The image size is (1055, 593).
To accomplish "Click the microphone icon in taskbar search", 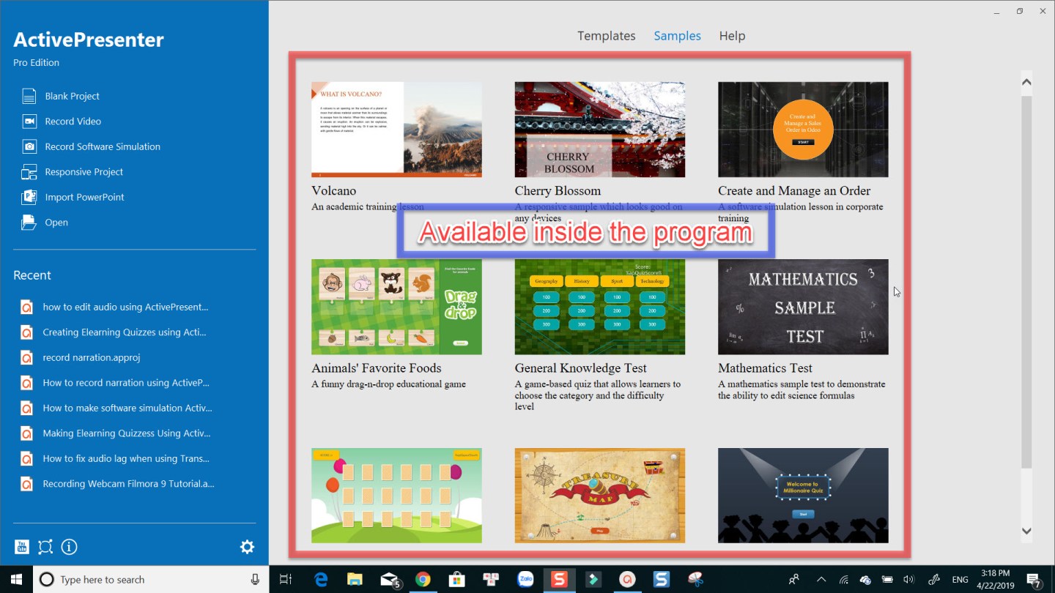I will coord(255,579).
